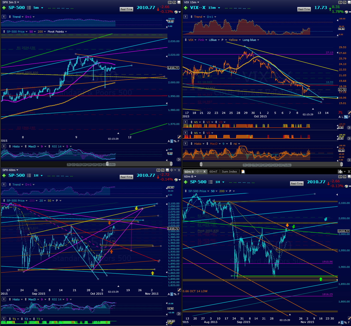Click the 17.73 price label on VIX axis

(342, 90)
